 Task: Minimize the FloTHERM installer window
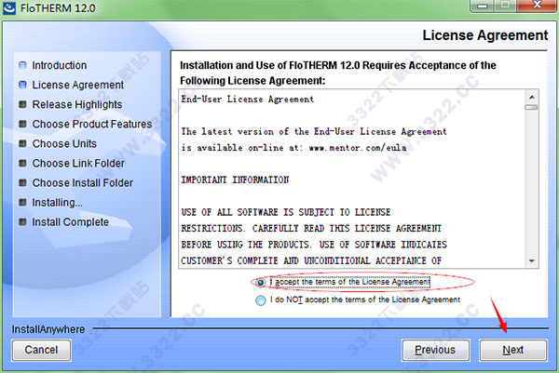pyautogui.click(x=483, y=6)
